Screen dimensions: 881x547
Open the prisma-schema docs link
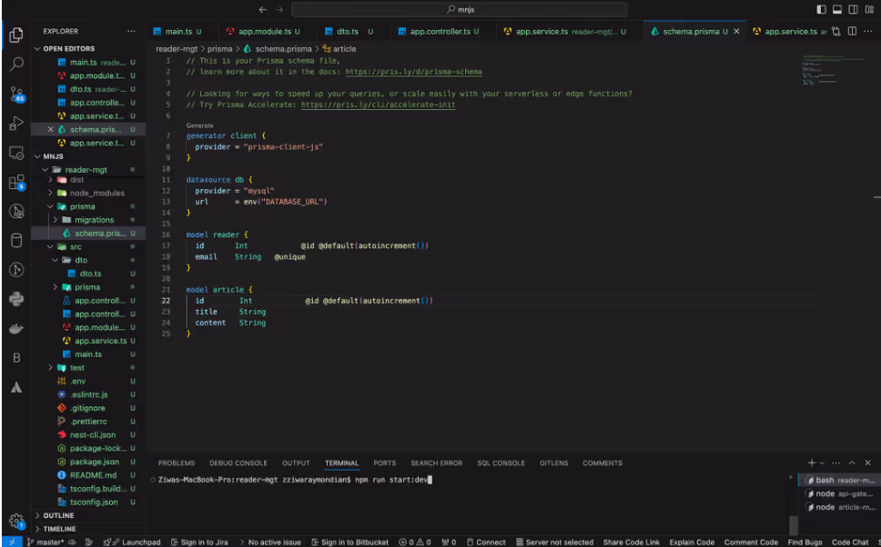coord(413,72)
